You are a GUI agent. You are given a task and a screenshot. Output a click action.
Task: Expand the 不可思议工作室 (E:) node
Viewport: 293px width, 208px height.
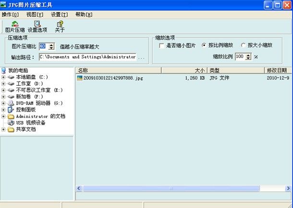[x=3, y=90]
